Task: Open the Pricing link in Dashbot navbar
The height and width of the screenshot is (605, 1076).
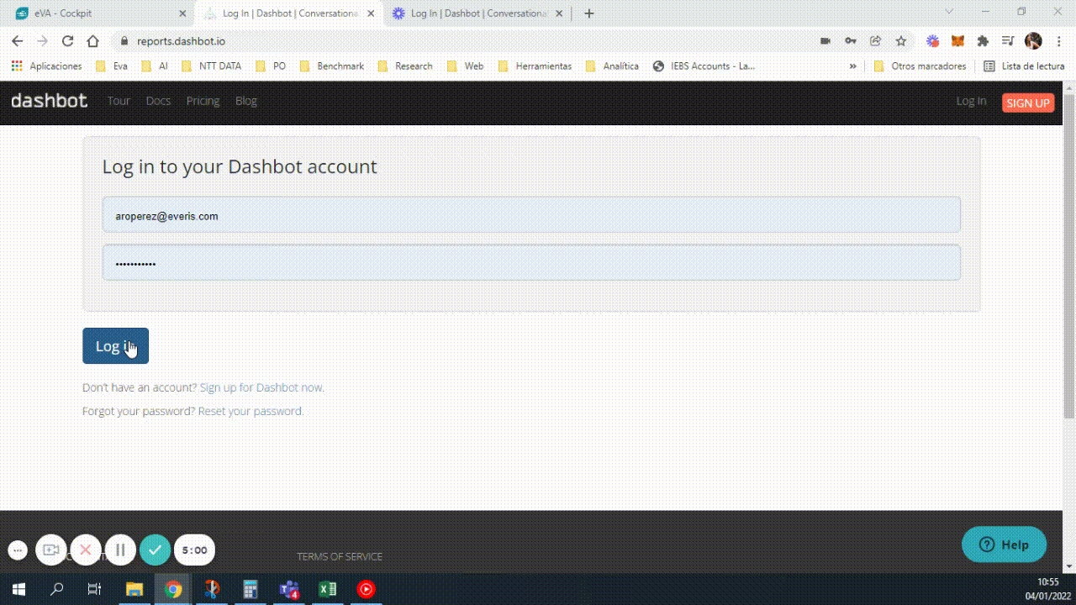Action: pos(203,101)
